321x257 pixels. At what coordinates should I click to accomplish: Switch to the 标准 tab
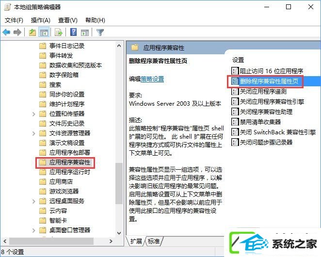point(154,241)
